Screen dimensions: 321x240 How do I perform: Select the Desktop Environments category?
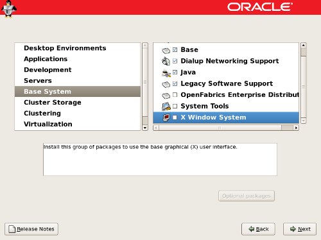coord(78,48)
